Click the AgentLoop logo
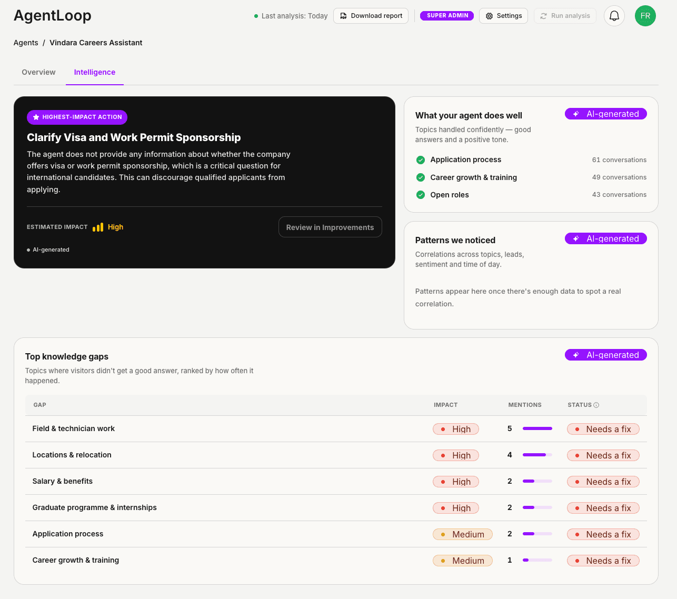677x599 pixels. [x=53, y=16]
